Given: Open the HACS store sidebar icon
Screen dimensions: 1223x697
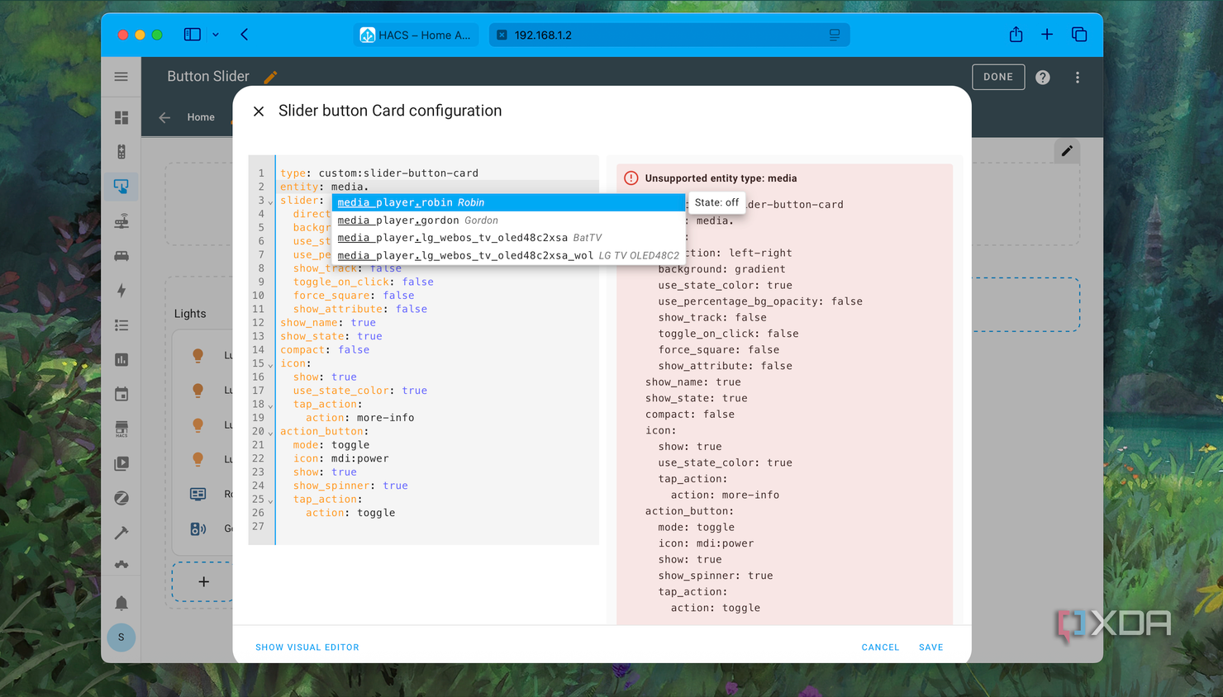Looking at the screenshot, I should pos(121,429).
